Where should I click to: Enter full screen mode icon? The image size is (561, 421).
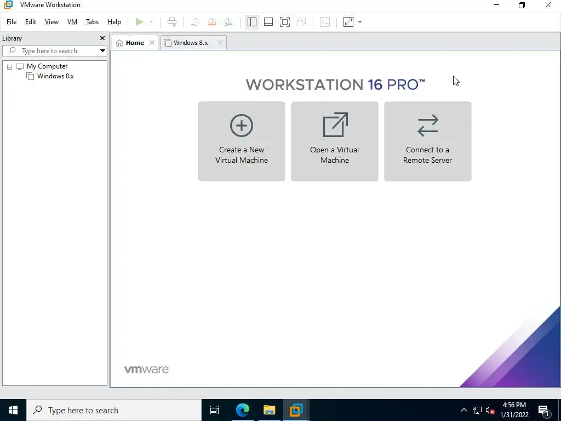tap(285, 22)
